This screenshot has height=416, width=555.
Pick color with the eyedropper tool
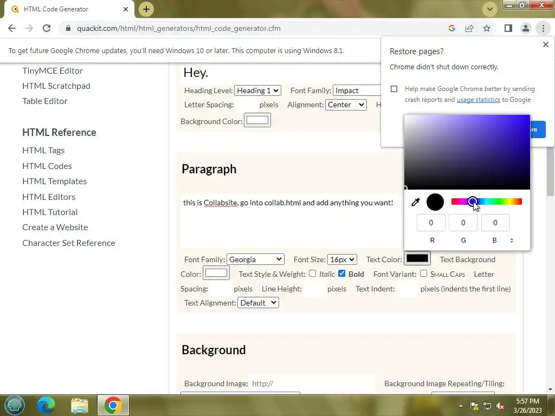click(415, 202)
